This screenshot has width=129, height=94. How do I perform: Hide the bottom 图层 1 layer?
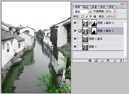(x=75, y=47)
